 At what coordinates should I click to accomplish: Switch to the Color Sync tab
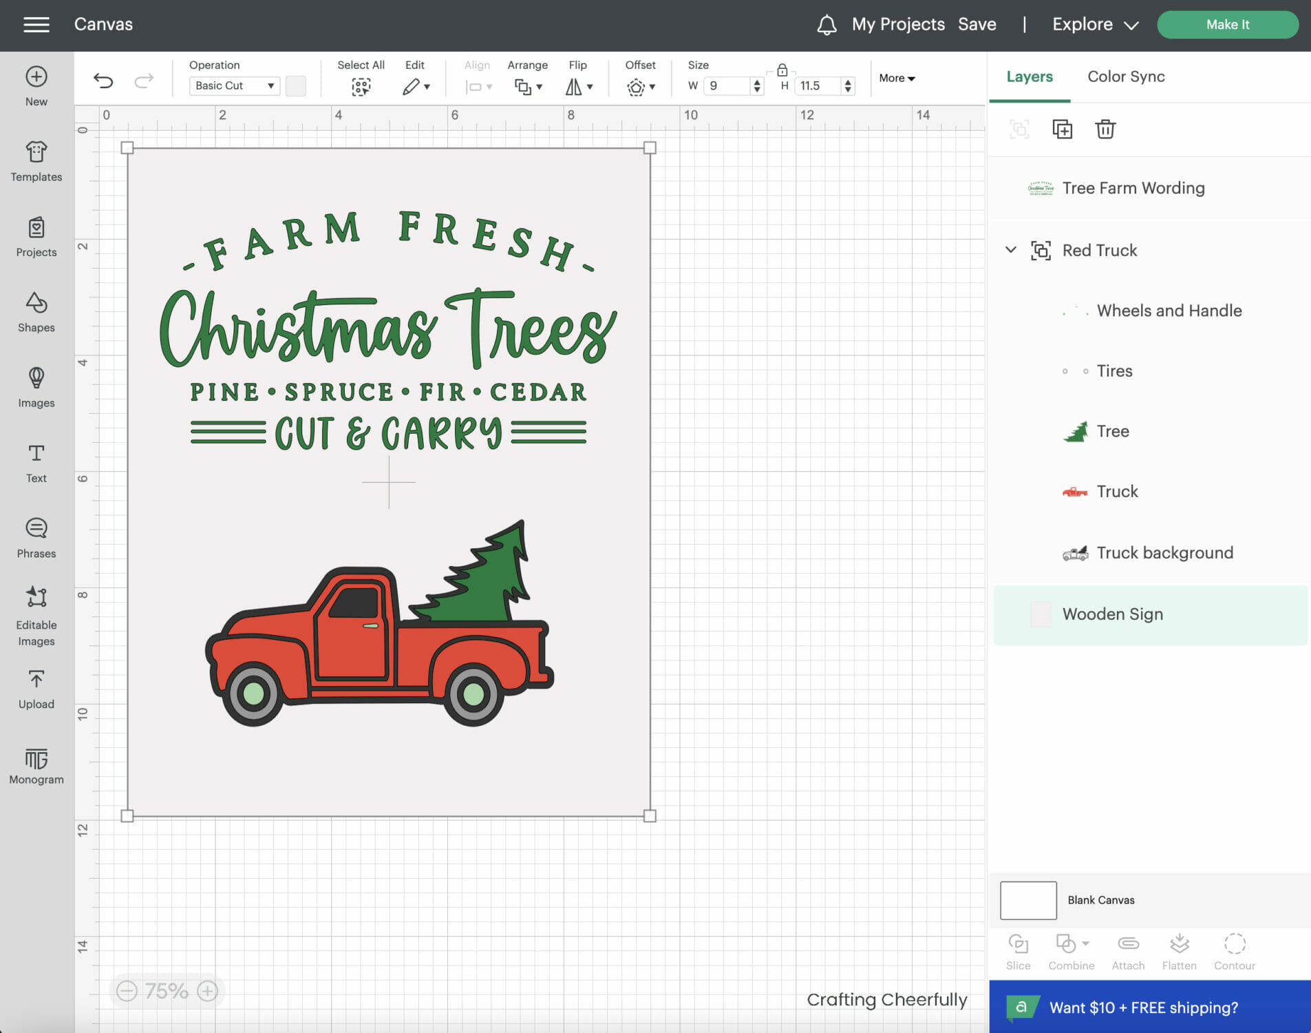(x=1126, y=76)
